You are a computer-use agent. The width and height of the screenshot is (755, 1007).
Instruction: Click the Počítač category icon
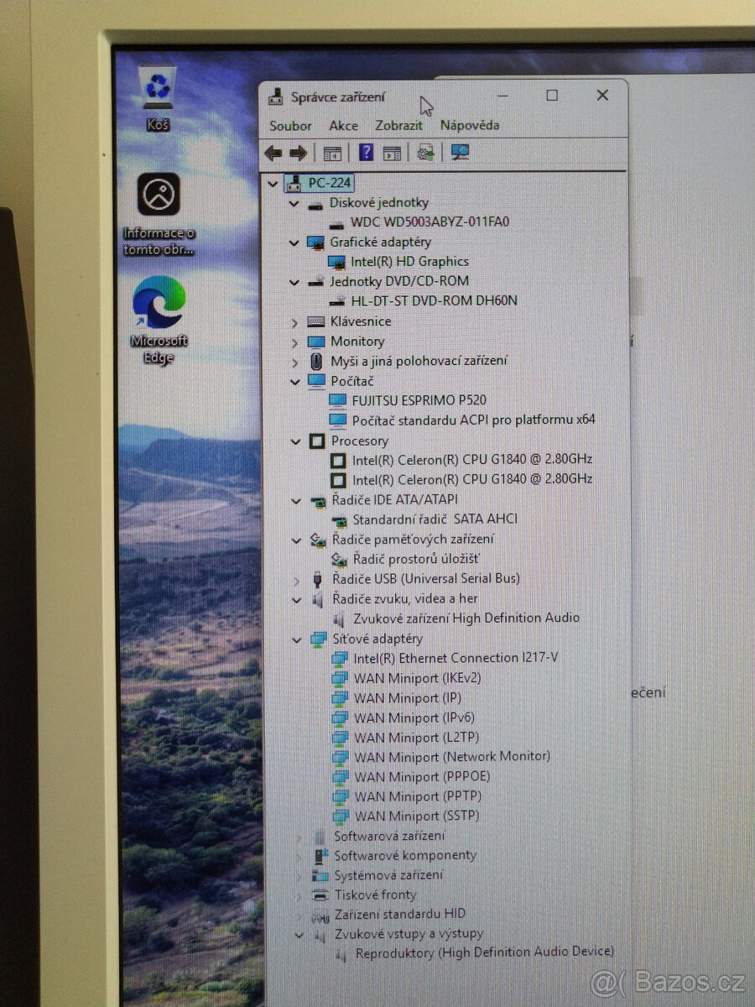pyautogui.click(x=316, y=381)
